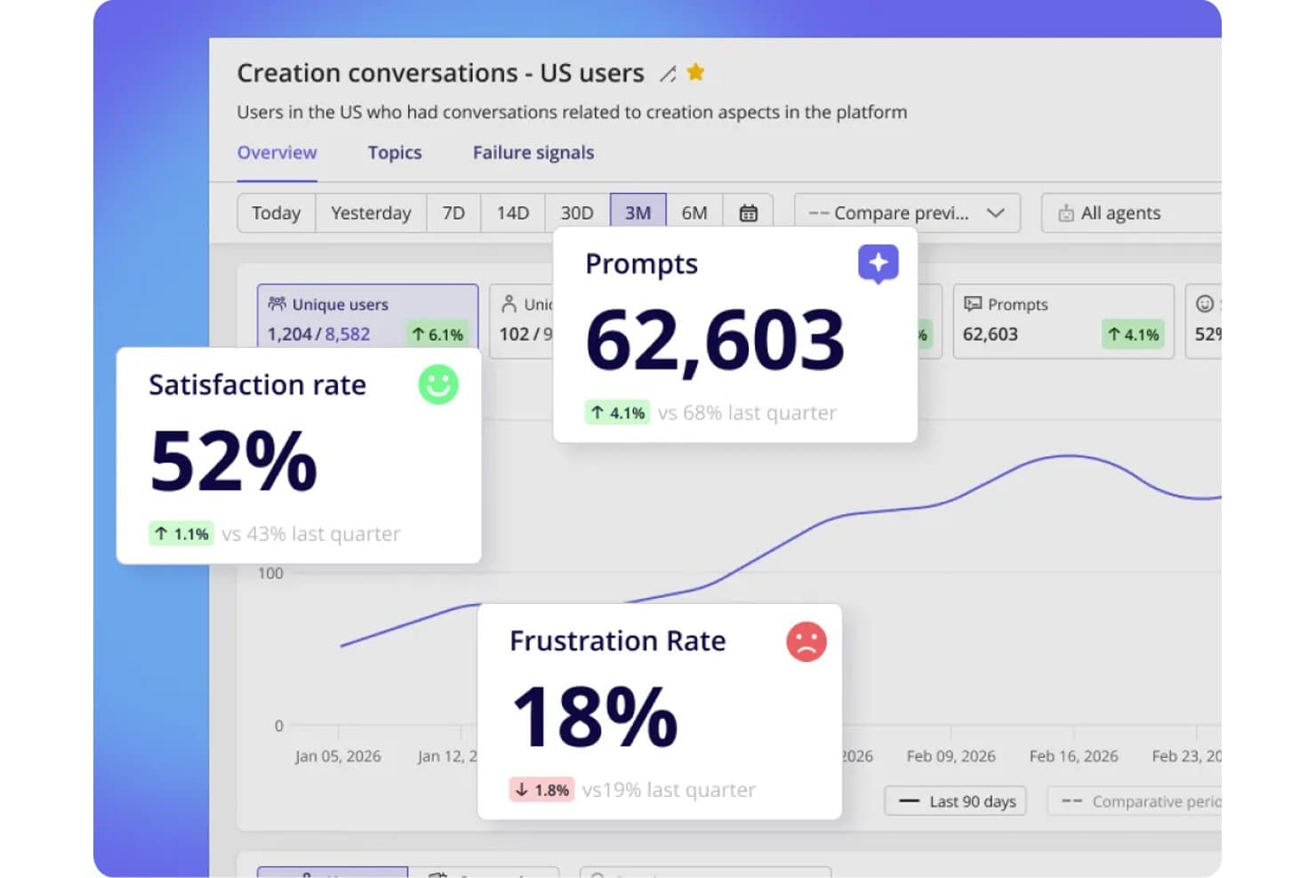This screenshot has height=878, width=1316.
Task: Toggle the yellow favorite star
Action: (x=695, y=72)
